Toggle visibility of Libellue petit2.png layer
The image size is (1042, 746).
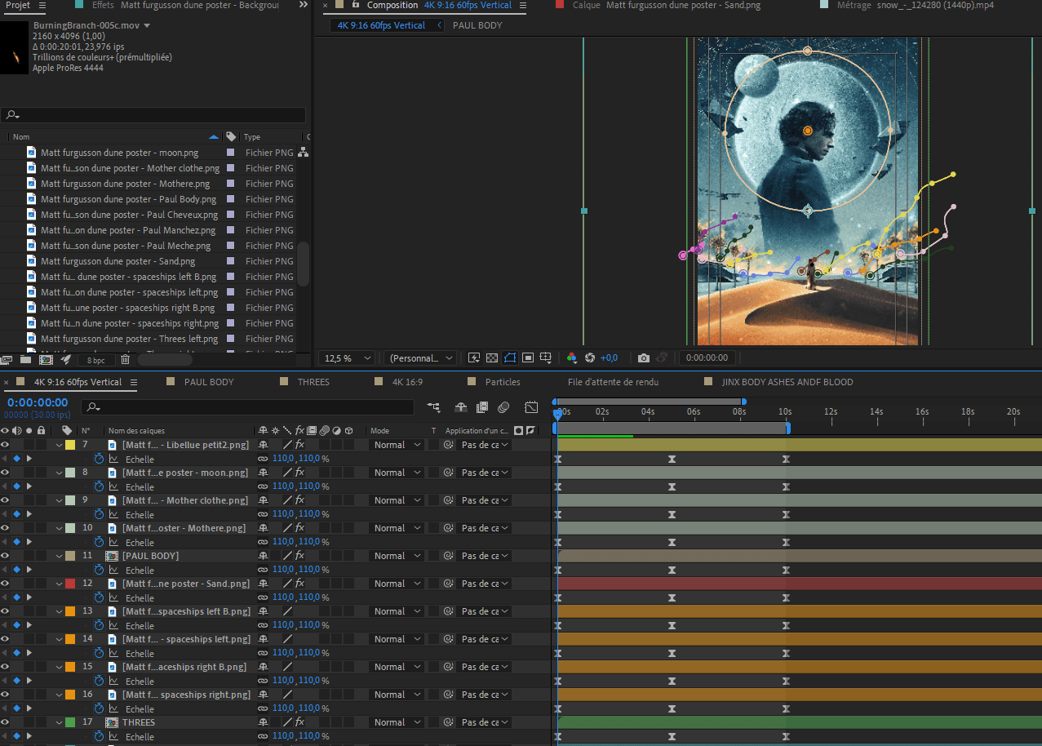point(5,445)
